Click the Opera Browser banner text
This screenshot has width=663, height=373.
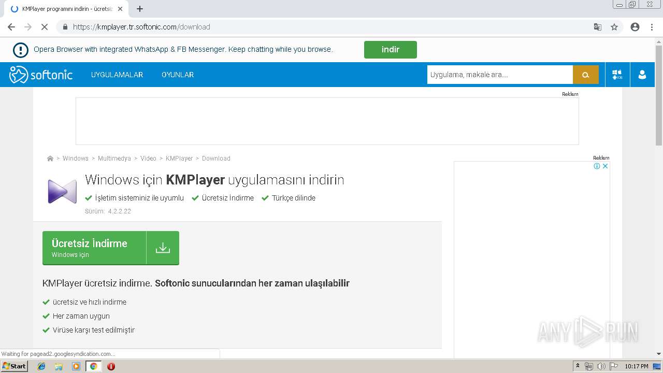(183, 50)
